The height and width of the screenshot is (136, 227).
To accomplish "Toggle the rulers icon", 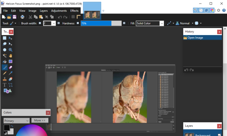I will pos(79,17).
